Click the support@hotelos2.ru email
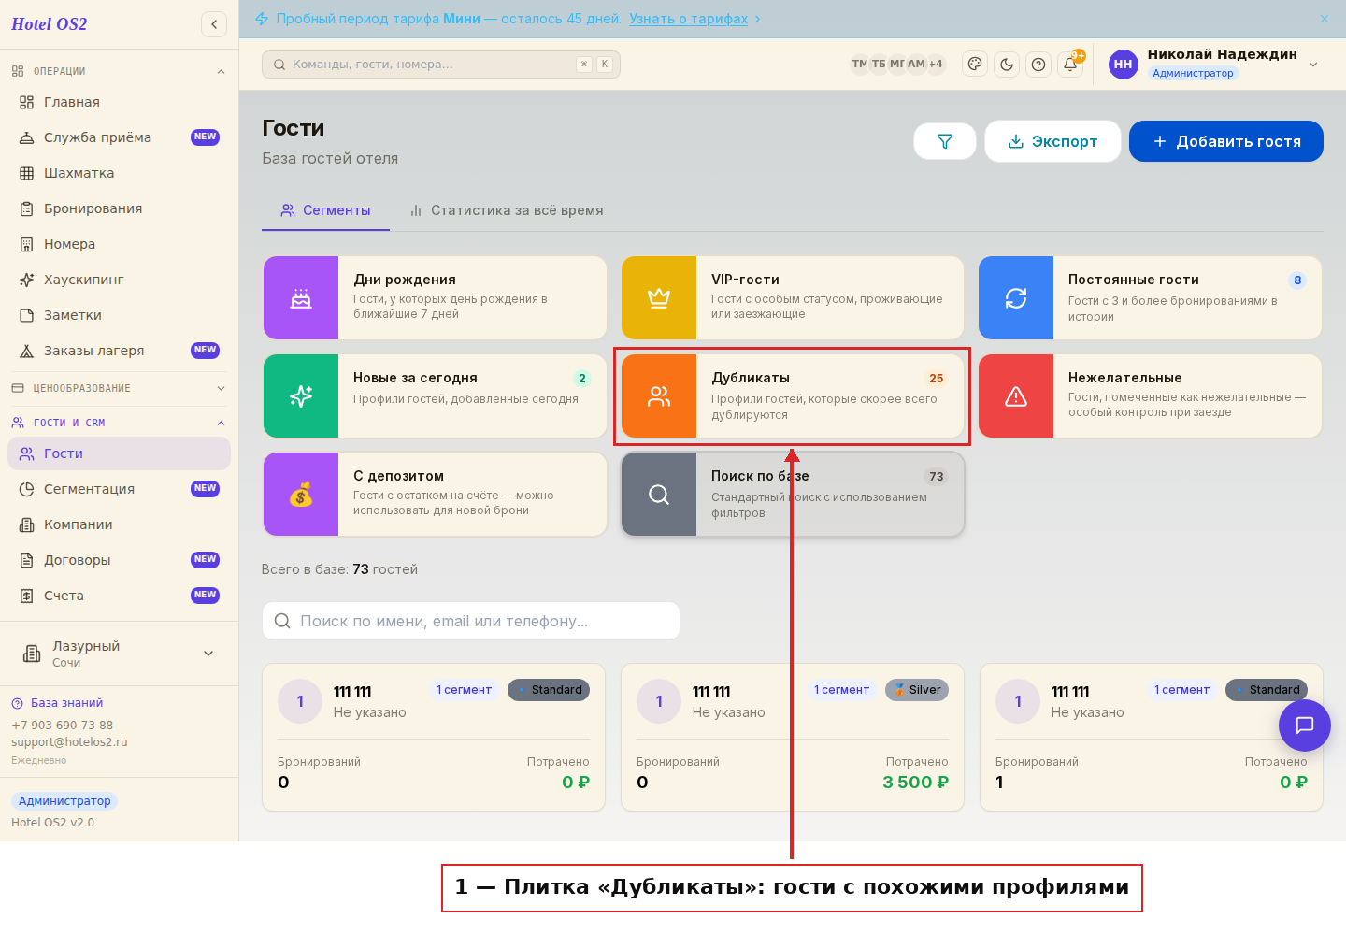 click(x=69, y=742)
